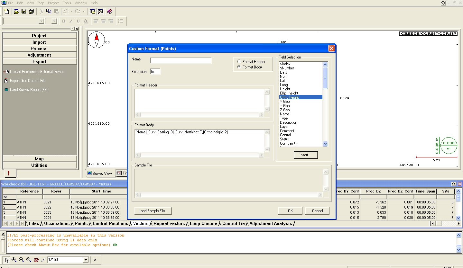Click the Insert ... button

(306, 155)
